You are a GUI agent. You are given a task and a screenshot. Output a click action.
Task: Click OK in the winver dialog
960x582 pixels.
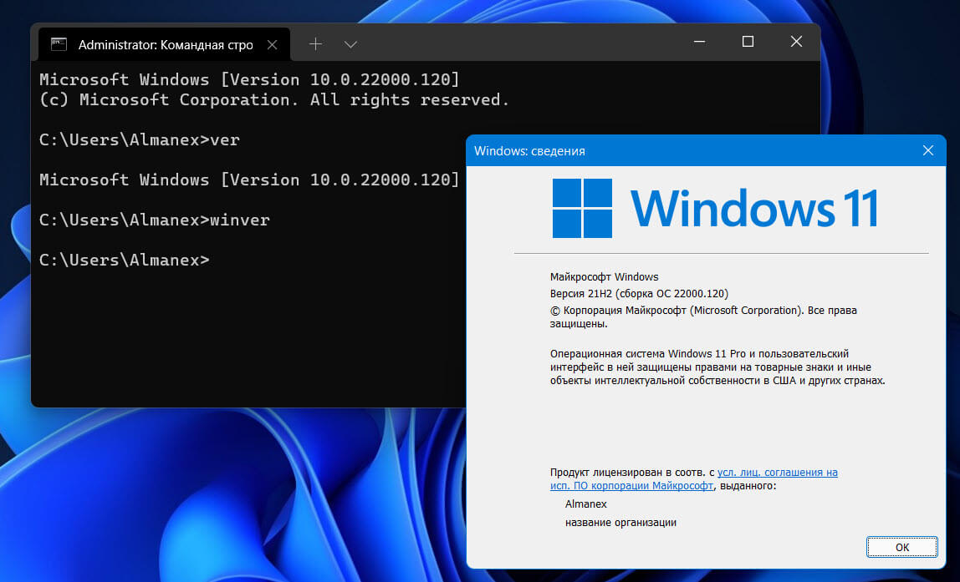click(x=901, y=547)
